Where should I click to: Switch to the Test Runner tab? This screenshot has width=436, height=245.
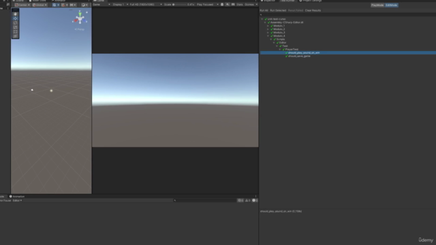tap(287, 1)
